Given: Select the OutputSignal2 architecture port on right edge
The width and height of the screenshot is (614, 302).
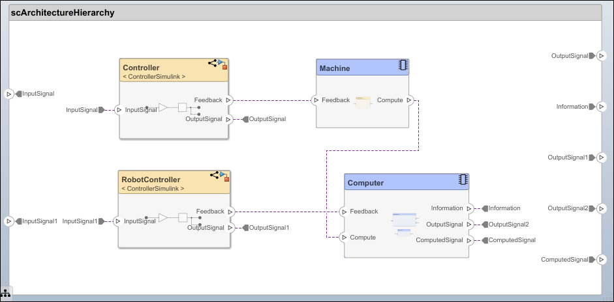Looking at the screenshot, I should tap(602, 209).
